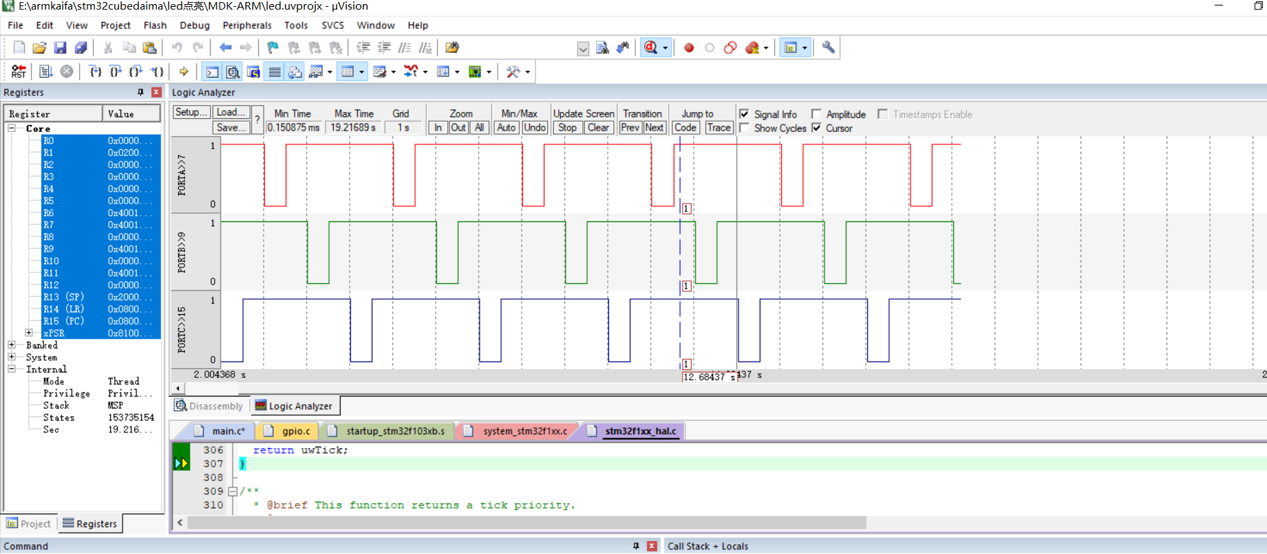Click the Incremental Find icon
This screenshot has width=1267, height=554.
tap(623, 47)
